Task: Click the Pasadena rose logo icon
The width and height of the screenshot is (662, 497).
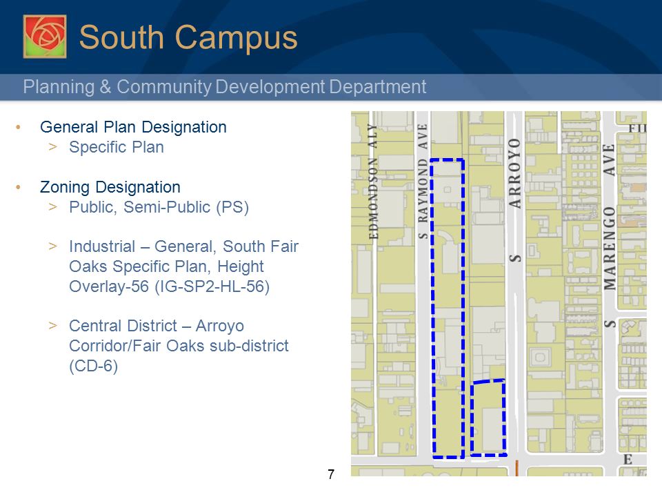Action: (x=45, y=37)
